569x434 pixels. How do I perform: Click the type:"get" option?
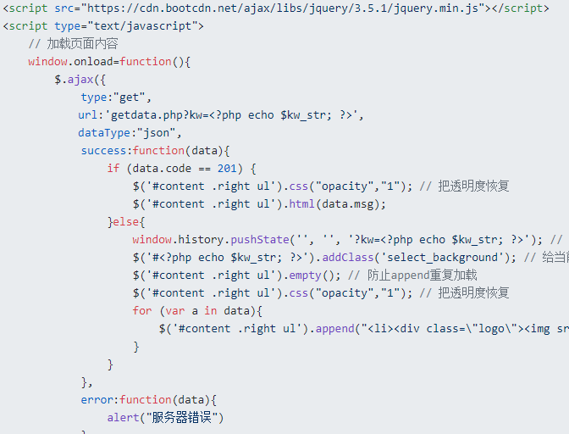pyautogui.click(x=116, y=97)
